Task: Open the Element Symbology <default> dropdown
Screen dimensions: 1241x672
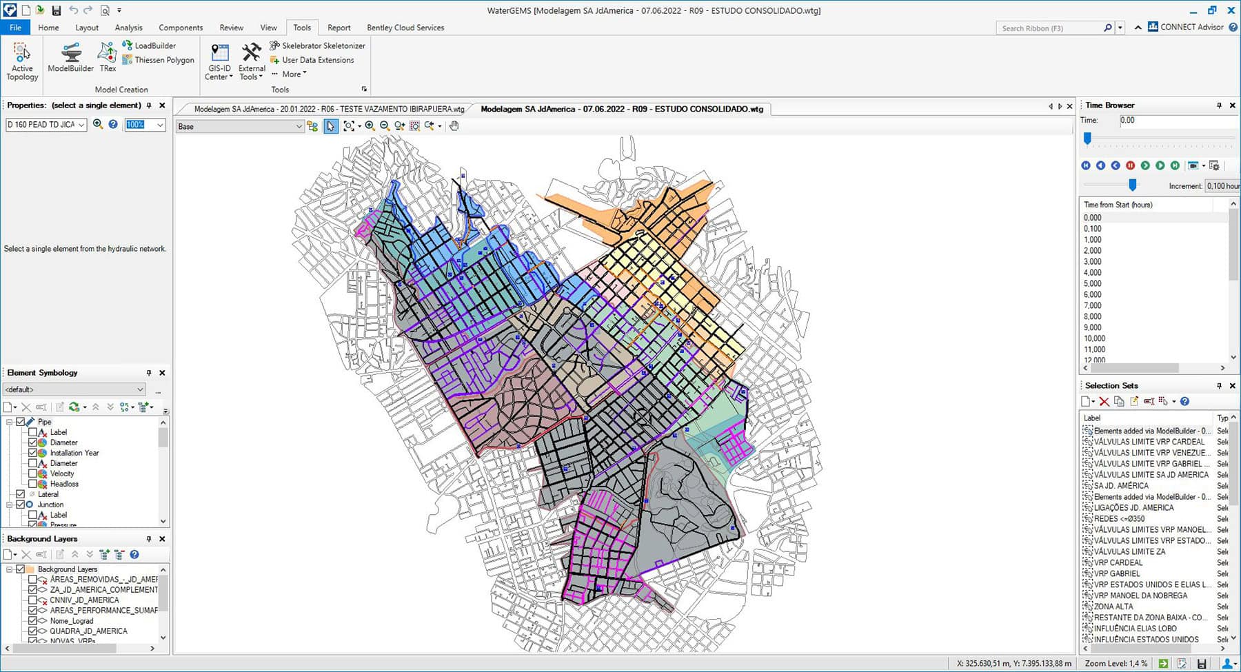Action: 74,389
